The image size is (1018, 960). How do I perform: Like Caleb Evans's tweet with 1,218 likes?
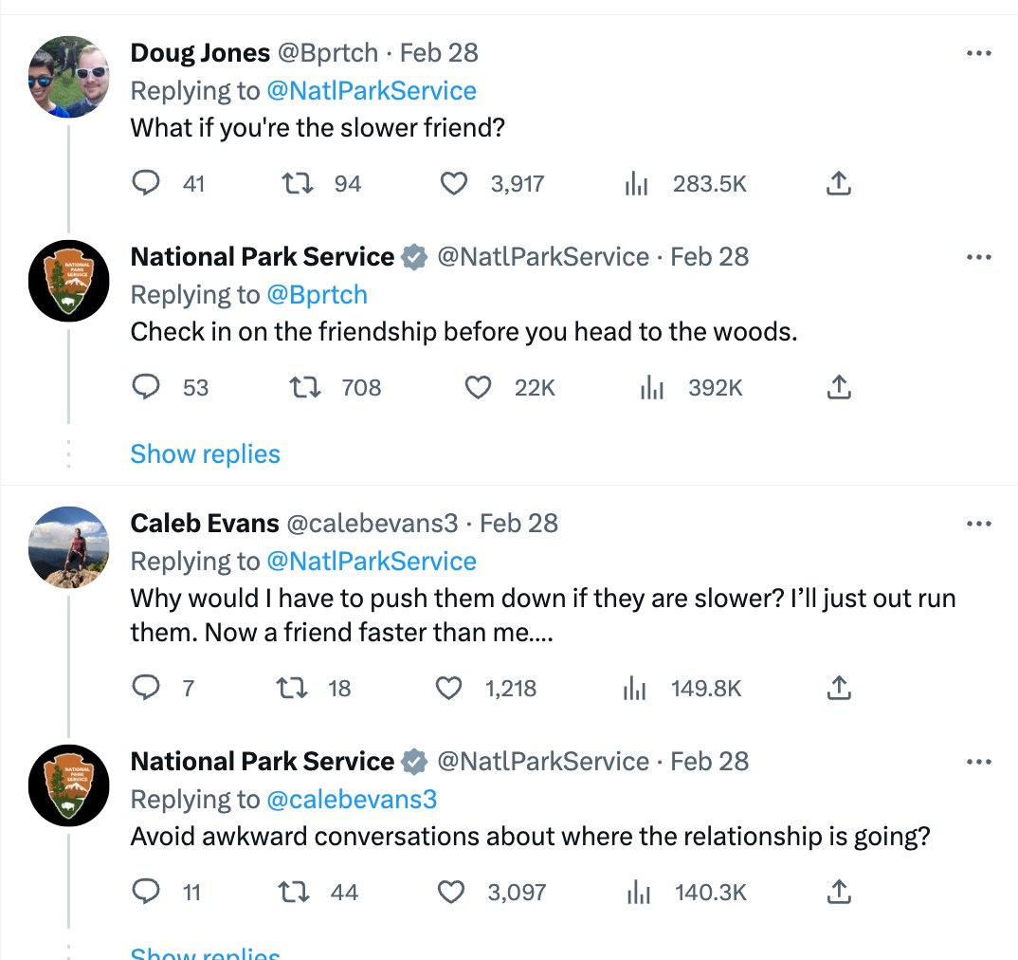tap(448, 688)
